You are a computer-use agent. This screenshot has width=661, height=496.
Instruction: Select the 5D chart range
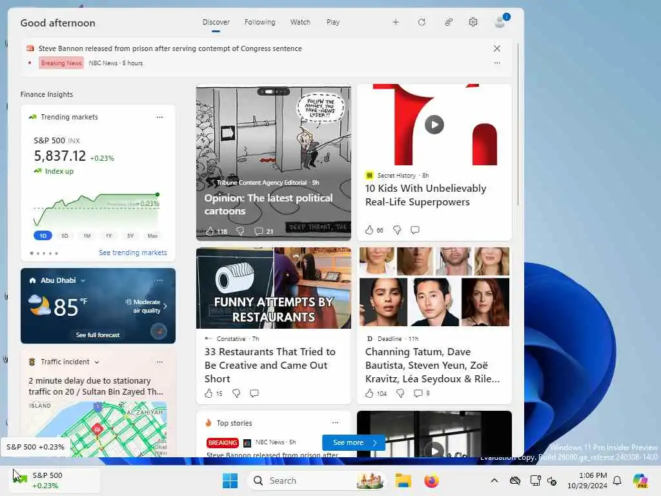click(65, 236)
